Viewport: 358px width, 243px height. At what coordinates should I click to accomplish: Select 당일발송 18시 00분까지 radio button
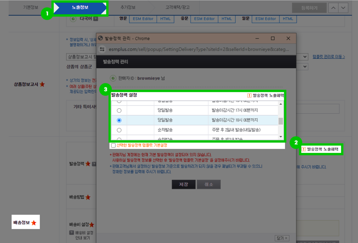[119, 120]
